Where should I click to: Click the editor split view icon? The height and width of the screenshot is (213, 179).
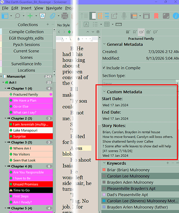click(x=98, y=32)
